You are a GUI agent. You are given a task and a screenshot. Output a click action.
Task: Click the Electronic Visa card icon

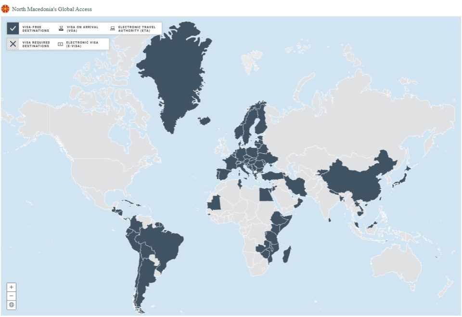click(61, 44)
